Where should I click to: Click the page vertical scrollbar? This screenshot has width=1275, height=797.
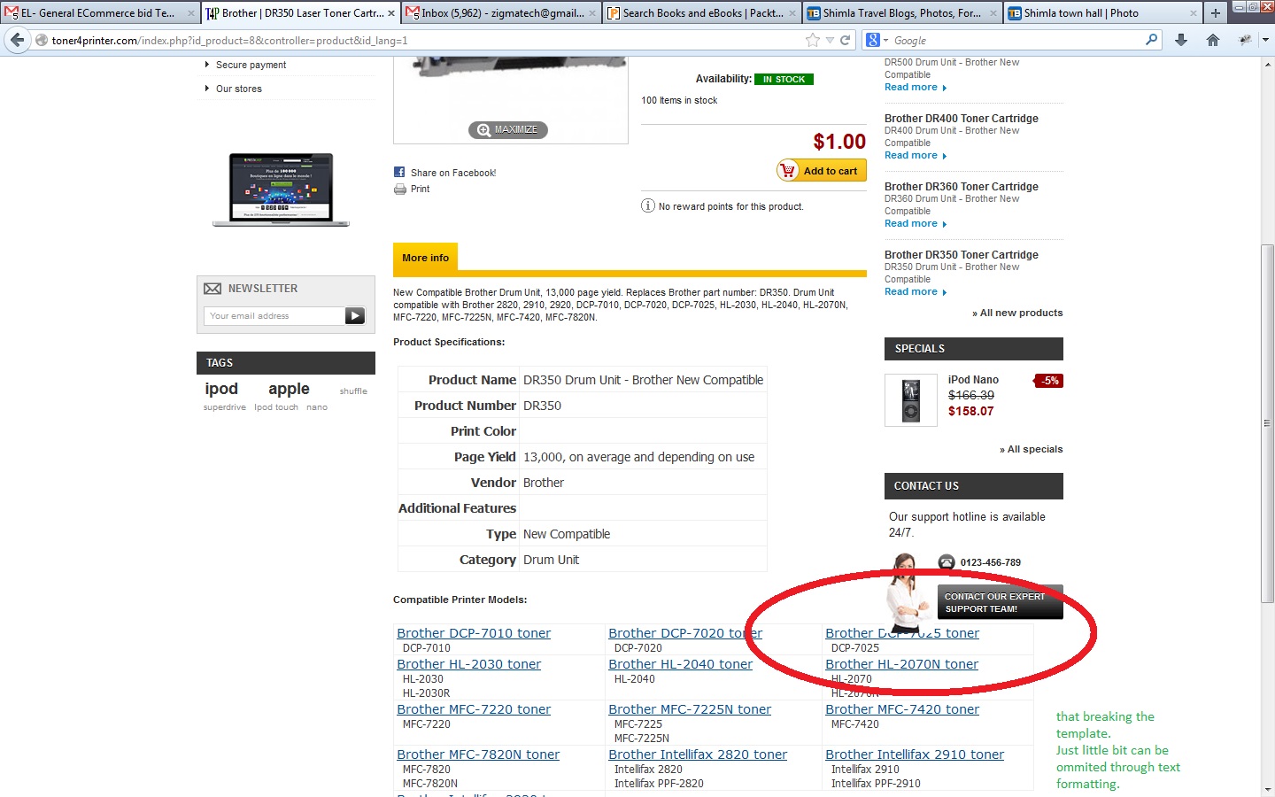tap(1268, 425)
